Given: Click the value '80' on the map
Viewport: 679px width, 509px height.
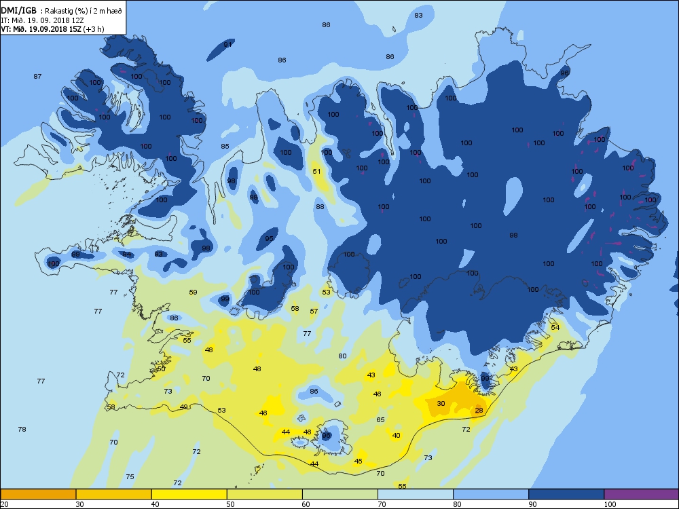Looking at the screenshot, I should 342,356.
